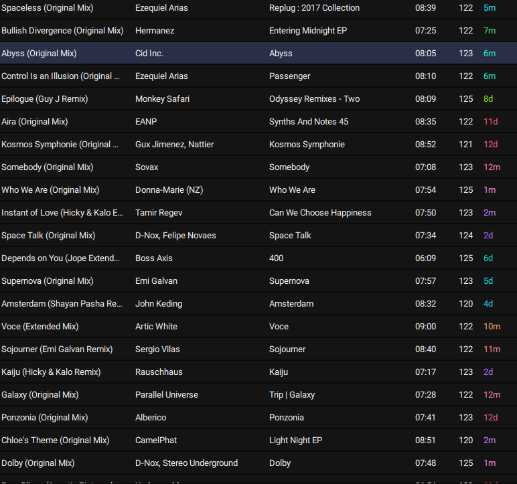The height and width of the screenshot is (484, 517).
Task: Click duration '06:09' of Depends on You
Action: coord(425,258)
